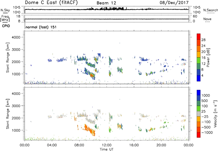Pick the yellow segment of the power colorbar

coord(199,54)
